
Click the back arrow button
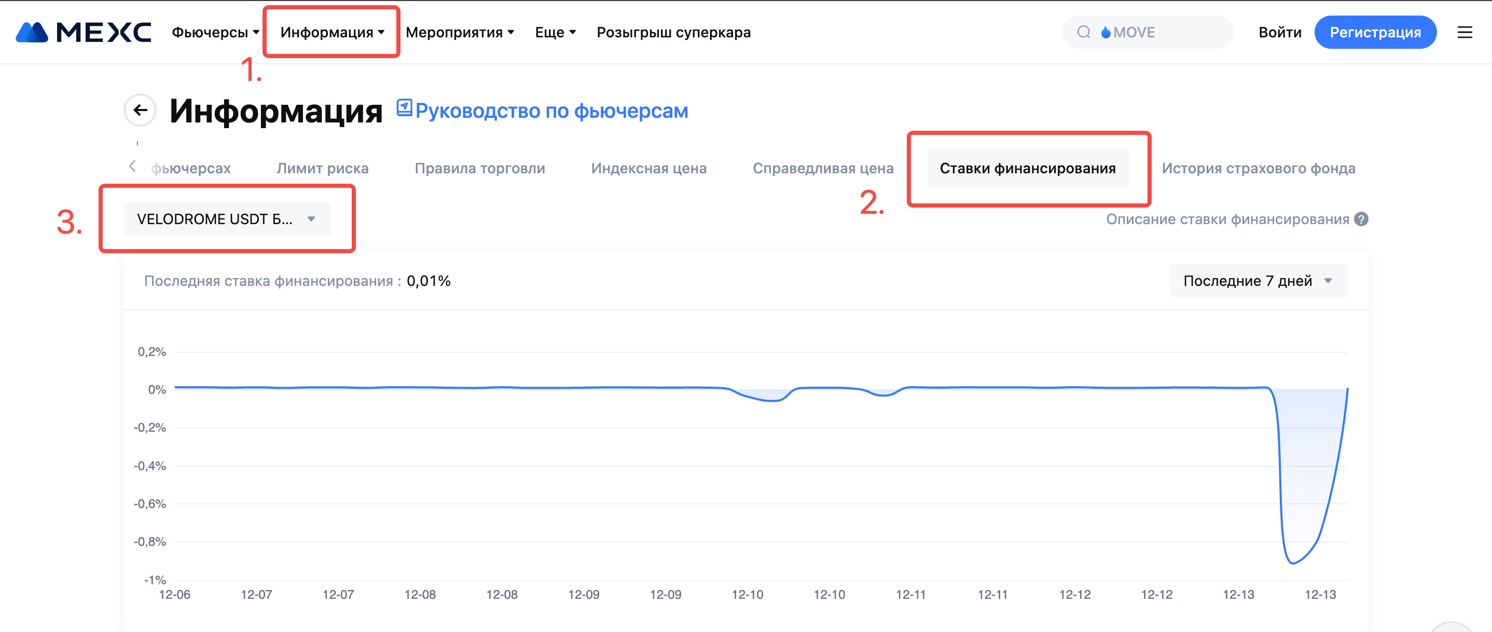(140, 110)
